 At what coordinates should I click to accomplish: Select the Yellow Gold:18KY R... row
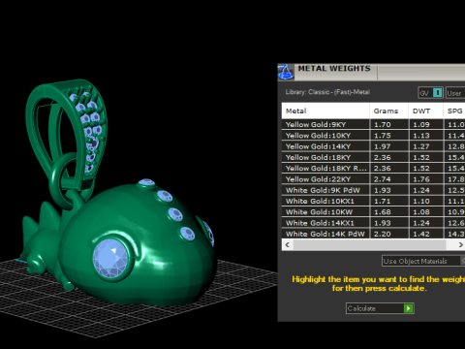373,168
